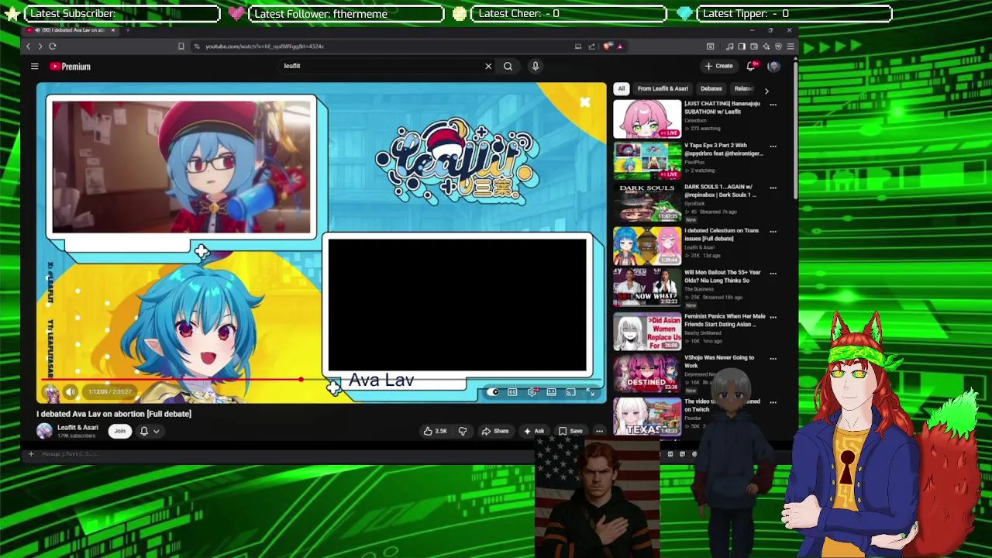Start voice search with microphone icon

(x=535, y=66)
